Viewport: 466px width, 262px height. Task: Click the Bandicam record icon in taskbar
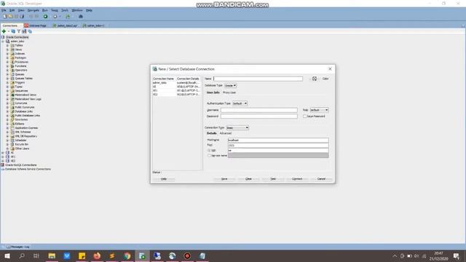pyautogui.click(x=187, y=255)
